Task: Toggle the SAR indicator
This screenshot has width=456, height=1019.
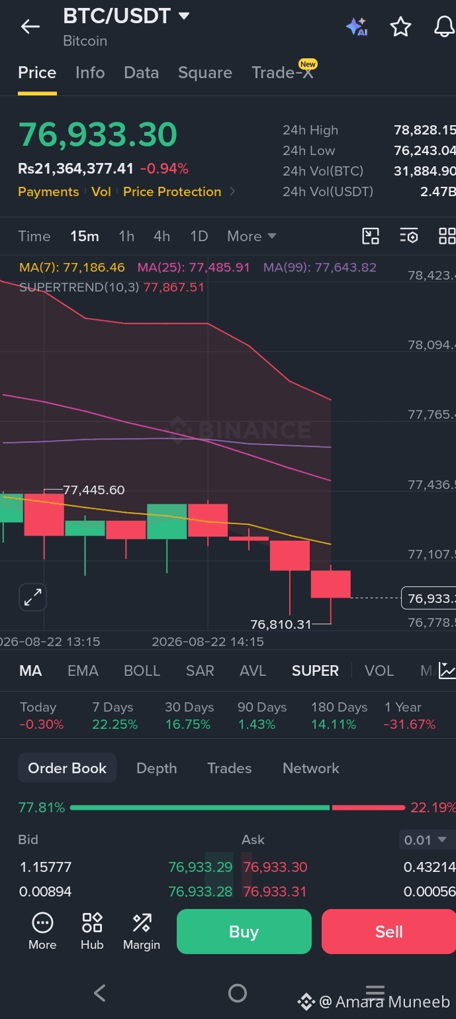Action: tap(200, 670)
